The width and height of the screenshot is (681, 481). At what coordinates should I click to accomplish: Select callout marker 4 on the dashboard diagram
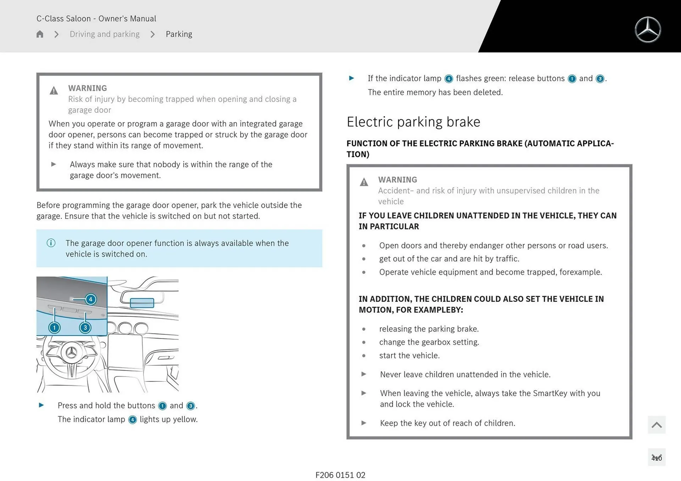coord(91,299)
